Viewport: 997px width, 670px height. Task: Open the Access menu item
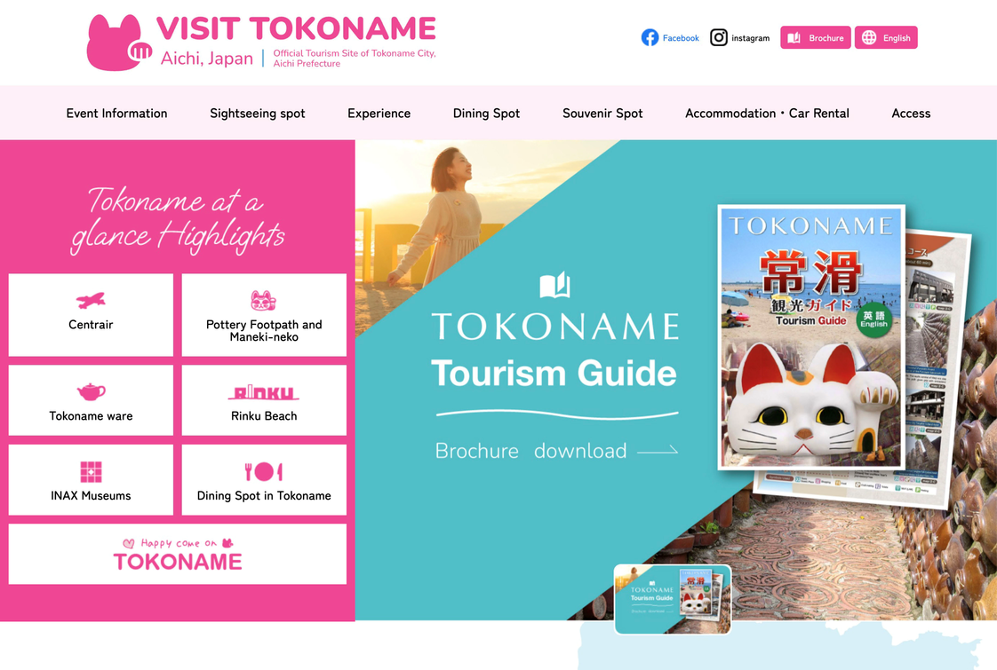[x=911, y=113]
